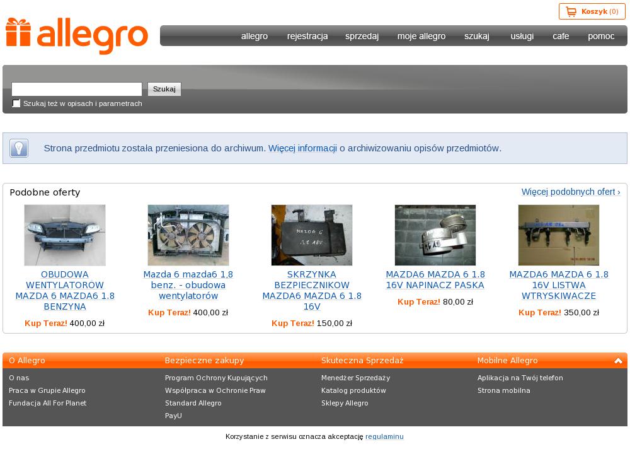This screenshot has width=630, height=449.
Task: Open 'NAPINACZ PASKA' offer link
Action: tap(435, 279)
